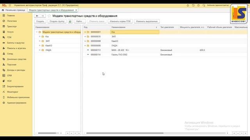Open Ремонты и агрегаты section
The image size is (250, 140).
(x=16, y=48)
